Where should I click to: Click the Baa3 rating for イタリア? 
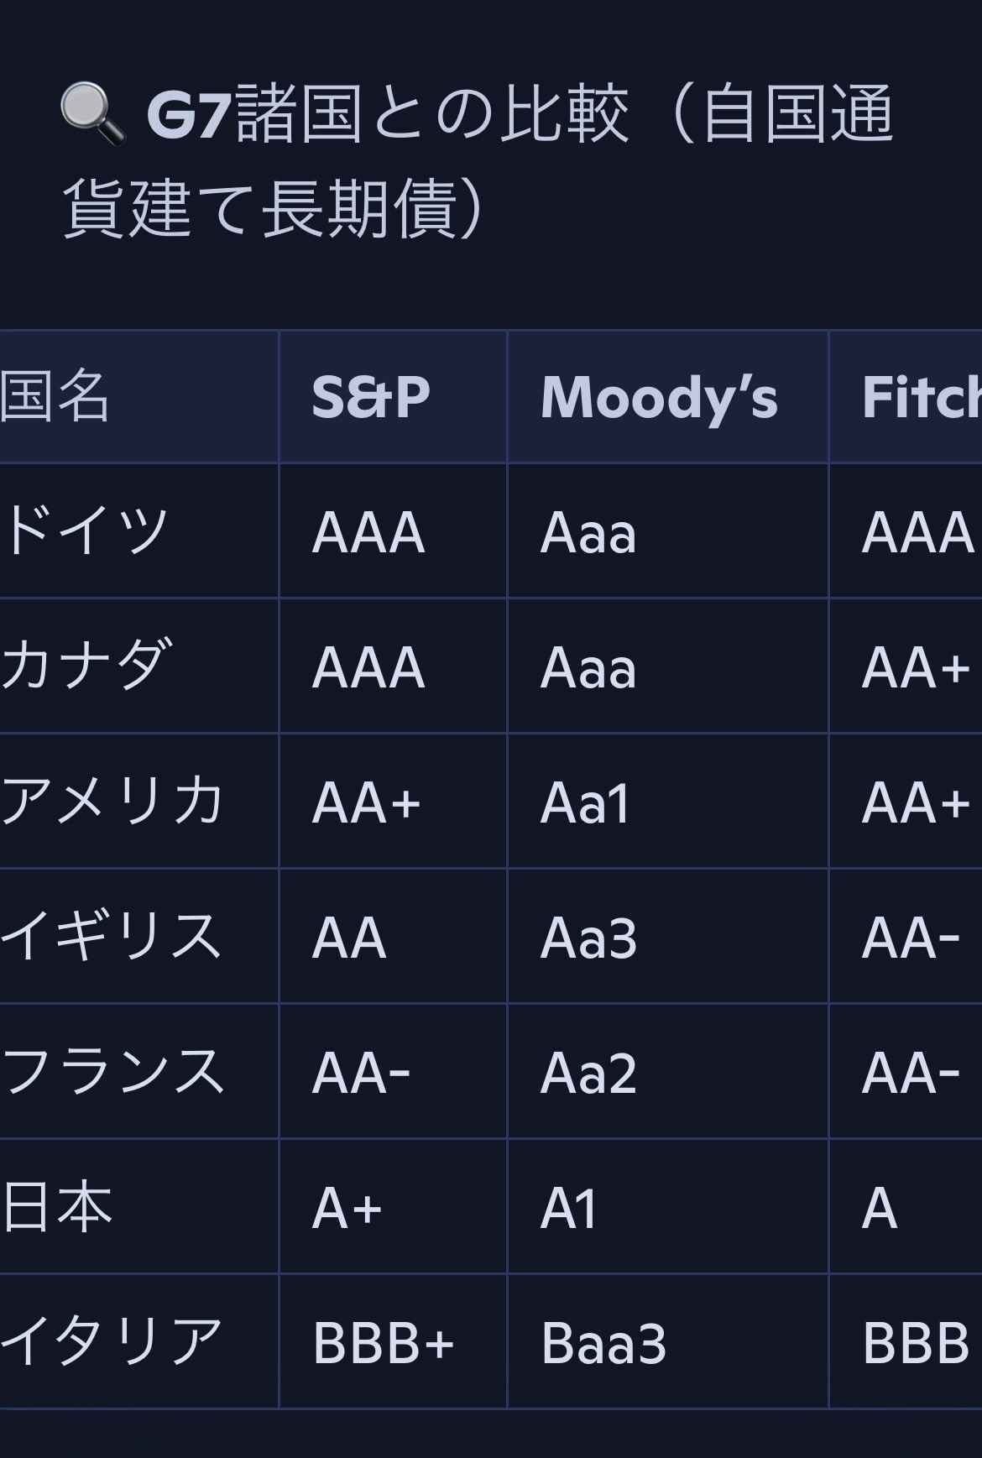tap(603, 1344)
